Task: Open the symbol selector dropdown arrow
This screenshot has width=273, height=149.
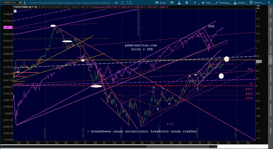Action: (20, 3)
